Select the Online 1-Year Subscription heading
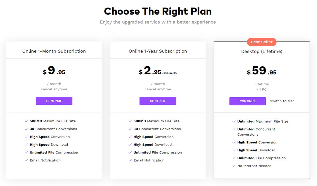Image resolution: width=317 pixels, height=186 pixels. pos(158,51)
